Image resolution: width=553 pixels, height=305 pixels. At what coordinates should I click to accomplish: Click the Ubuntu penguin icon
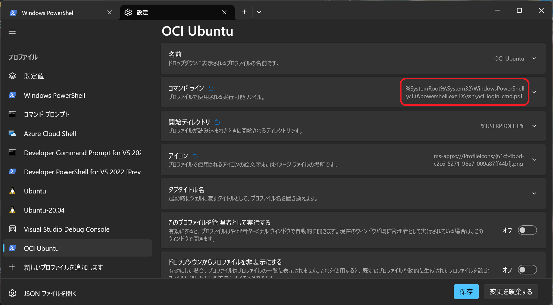tap(12, 191)
